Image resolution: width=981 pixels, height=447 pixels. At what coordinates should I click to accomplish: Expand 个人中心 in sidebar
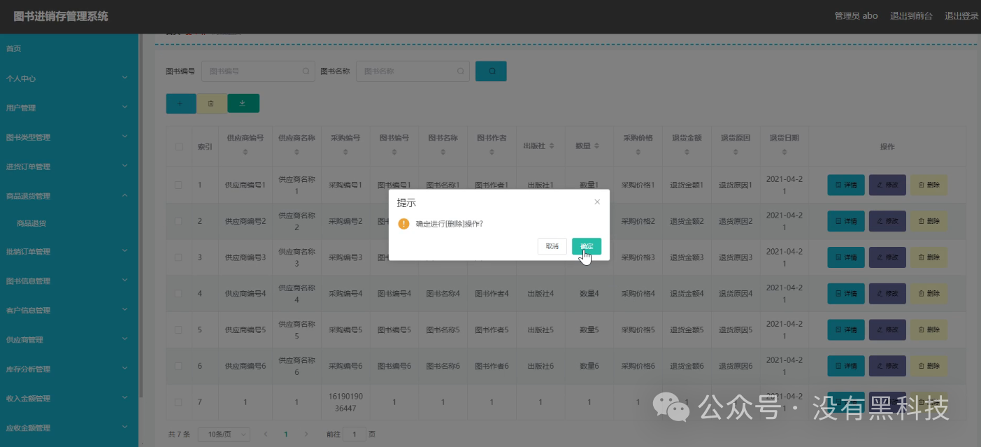pyautogui.click(x=69, y=78)
